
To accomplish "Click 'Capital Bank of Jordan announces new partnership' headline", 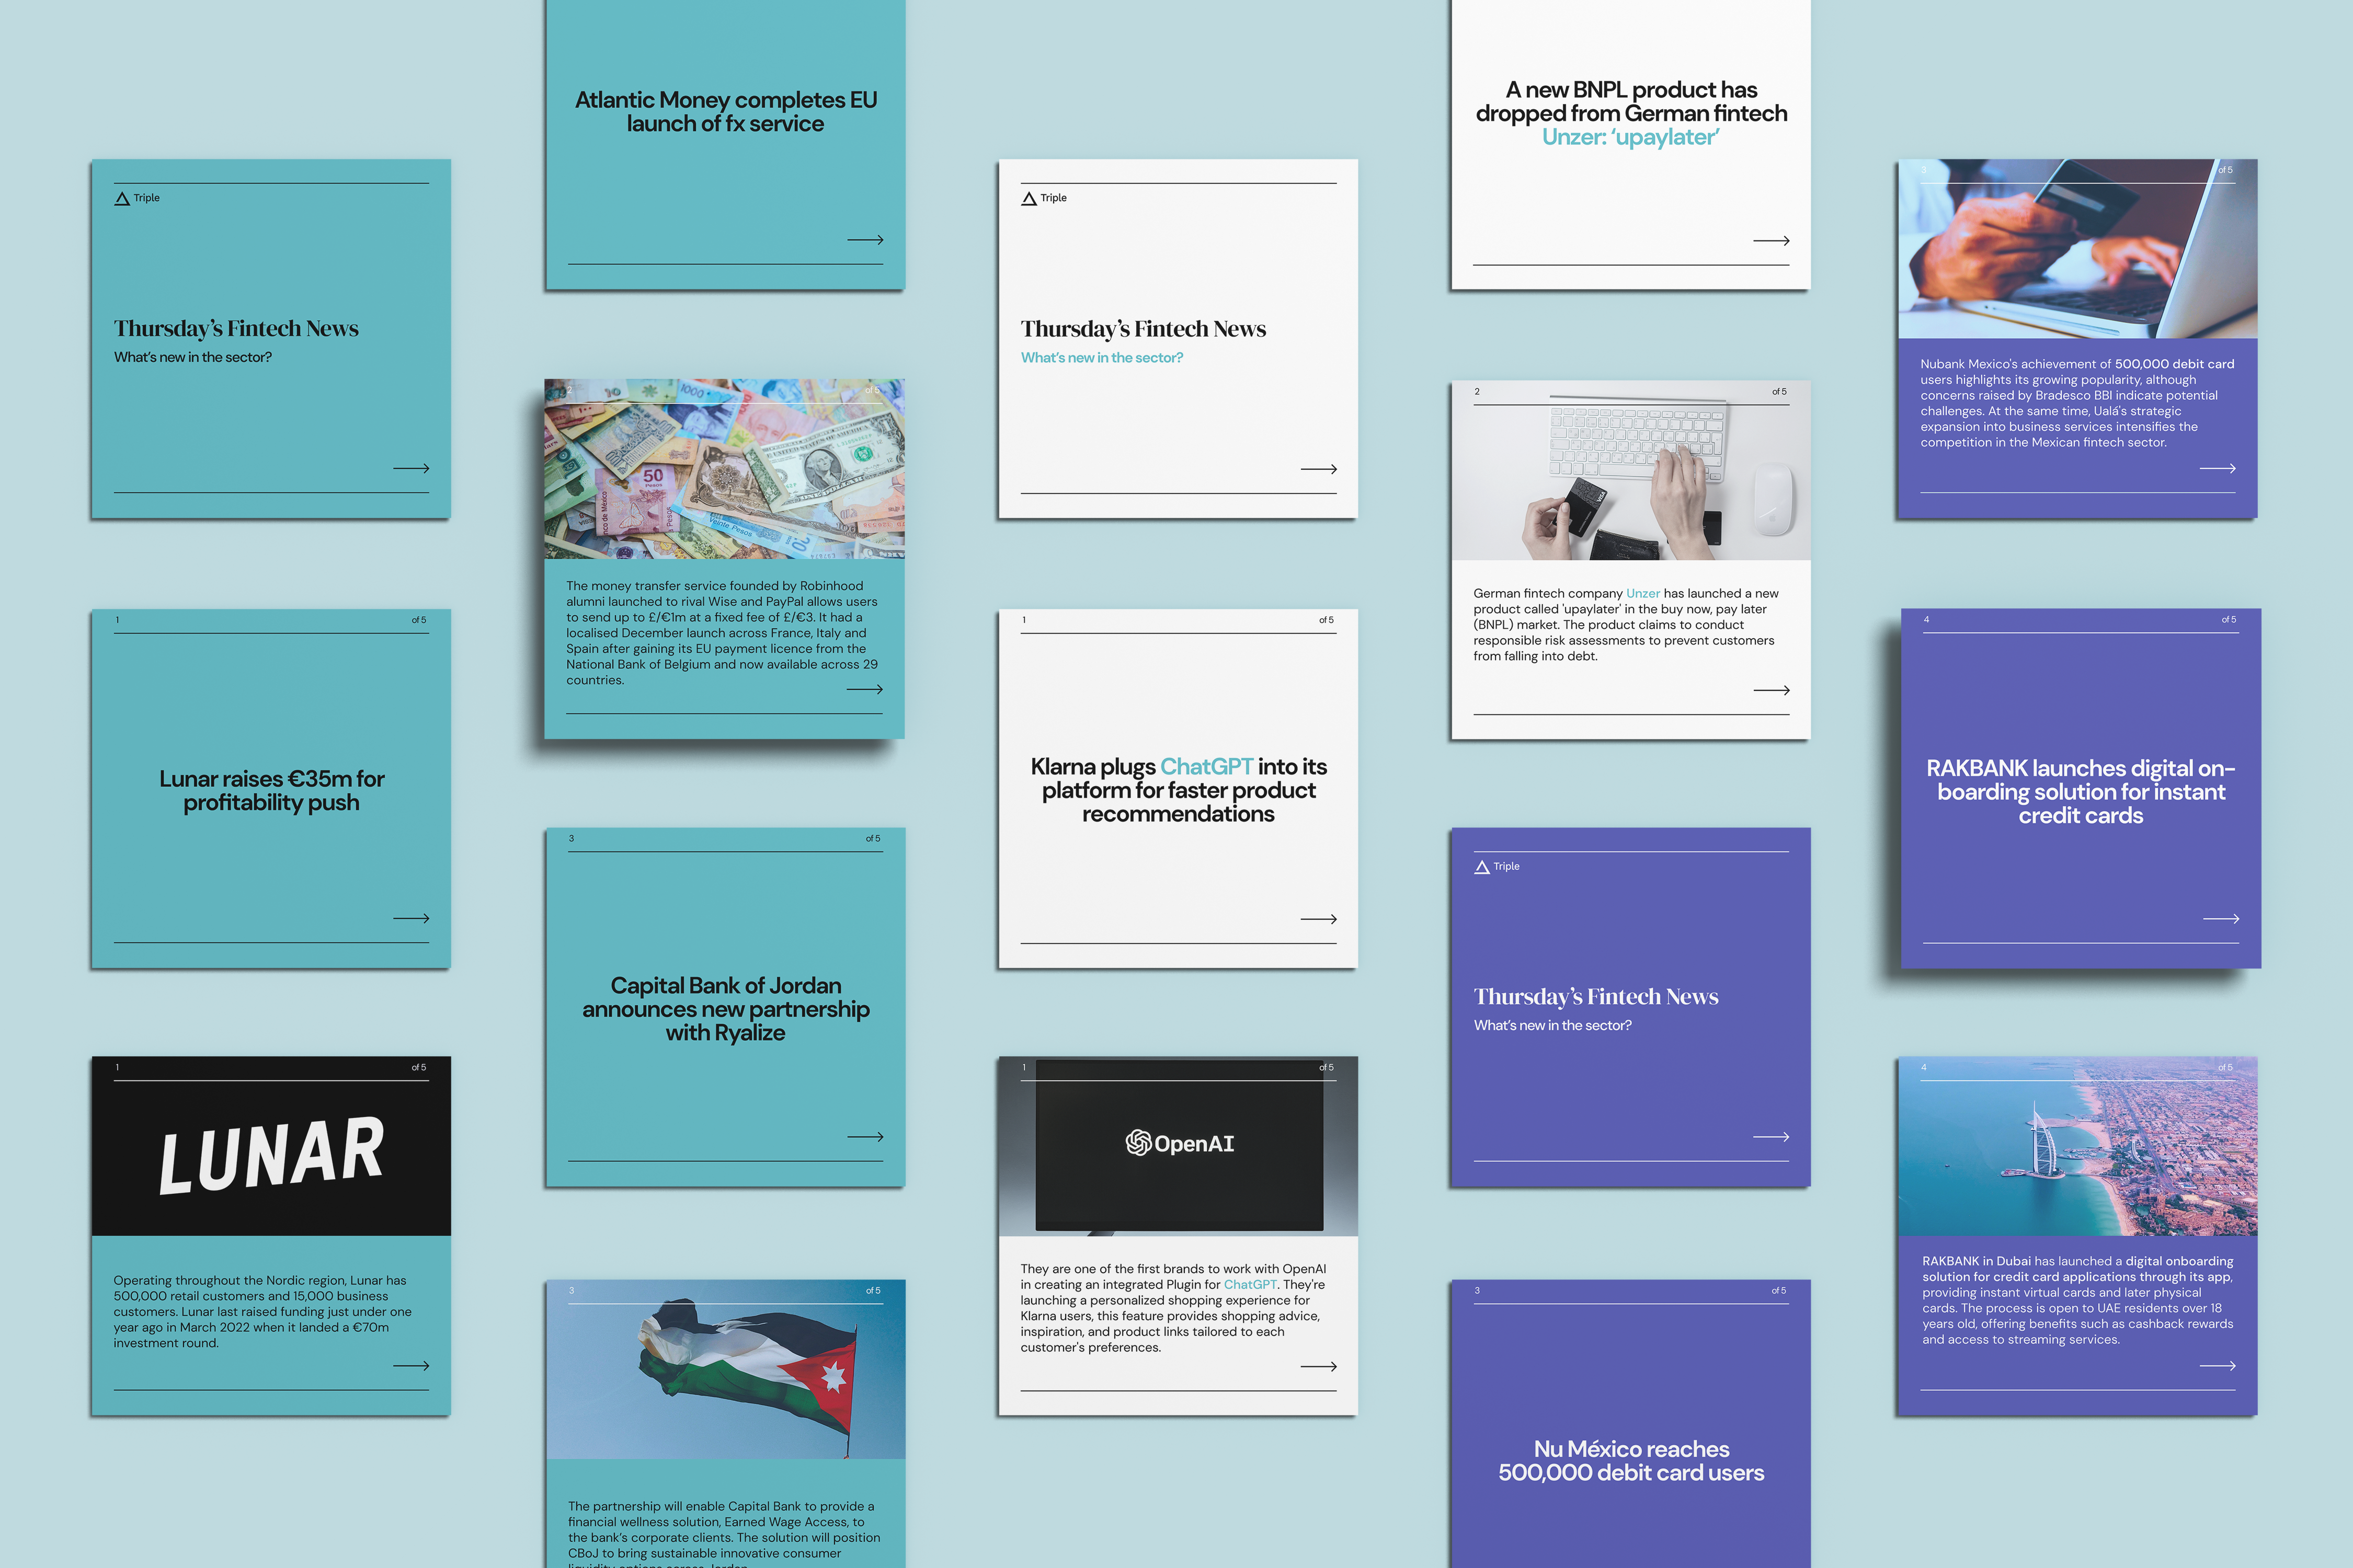I will pos(725,1009).
